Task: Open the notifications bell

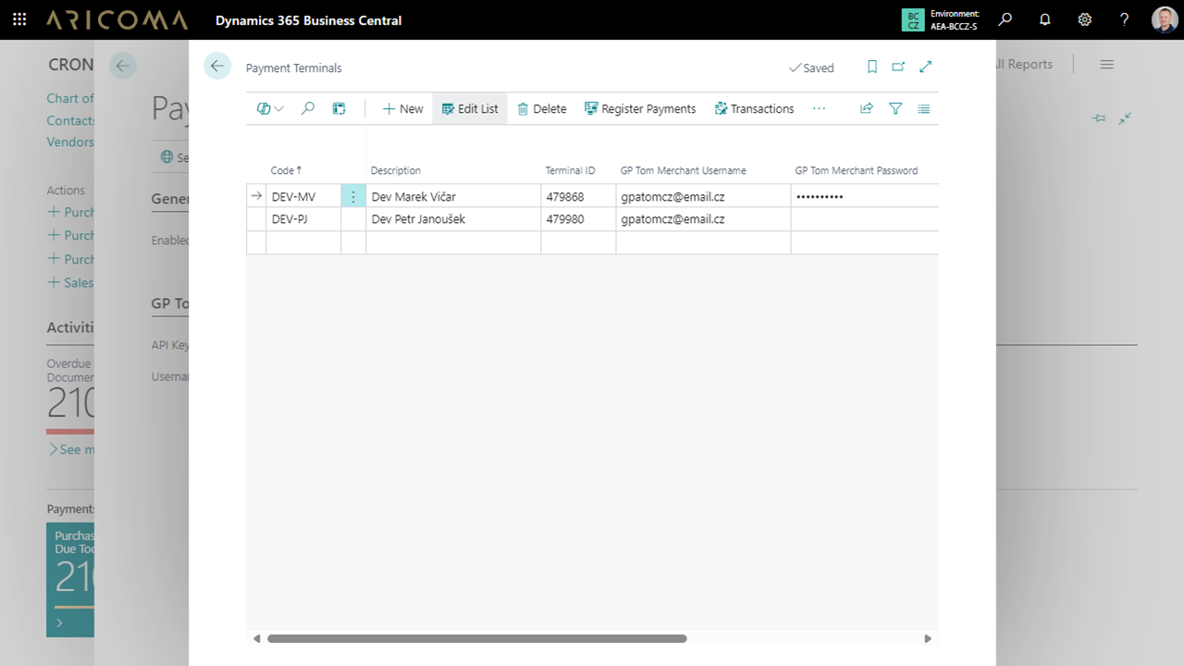Action: pos(1045,19)
